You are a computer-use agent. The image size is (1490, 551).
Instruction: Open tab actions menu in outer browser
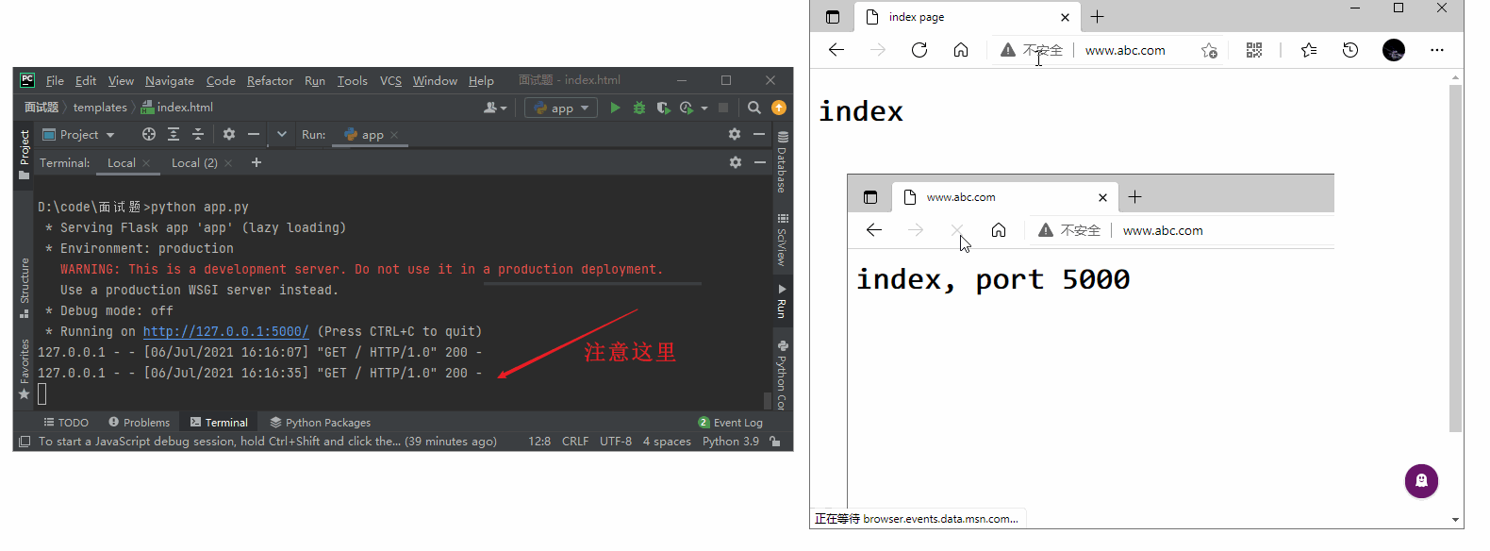click(833, 17)
